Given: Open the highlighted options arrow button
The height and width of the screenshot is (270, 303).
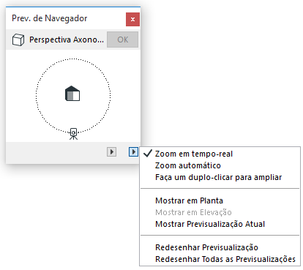Looking at the screenshot, I should [133, 152].
